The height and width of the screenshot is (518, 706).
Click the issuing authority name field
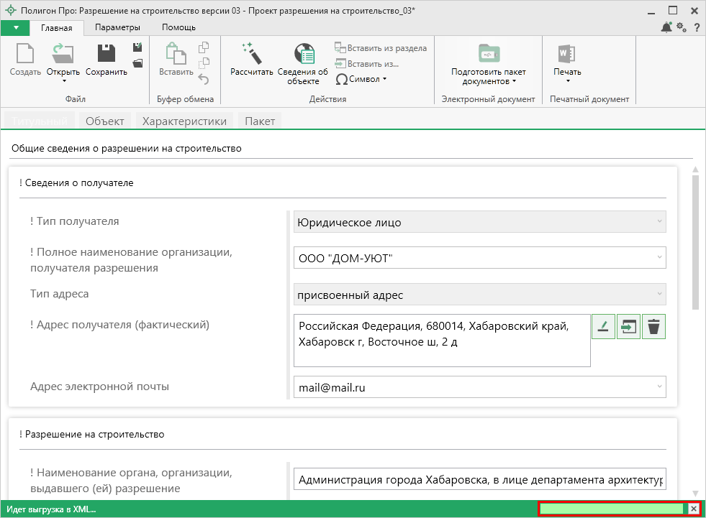(479, 480)
